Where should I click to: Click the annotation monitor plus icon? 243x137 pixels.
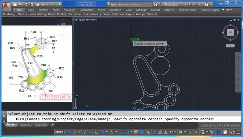[x=190, y=132]
